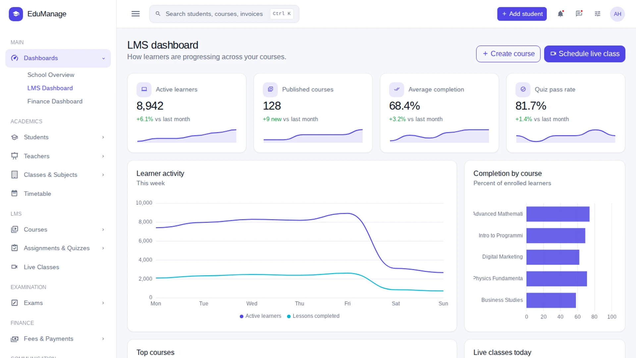Click the search magnifier icon
The width and height of the screenshot is (636, 358).
[158, 14]
